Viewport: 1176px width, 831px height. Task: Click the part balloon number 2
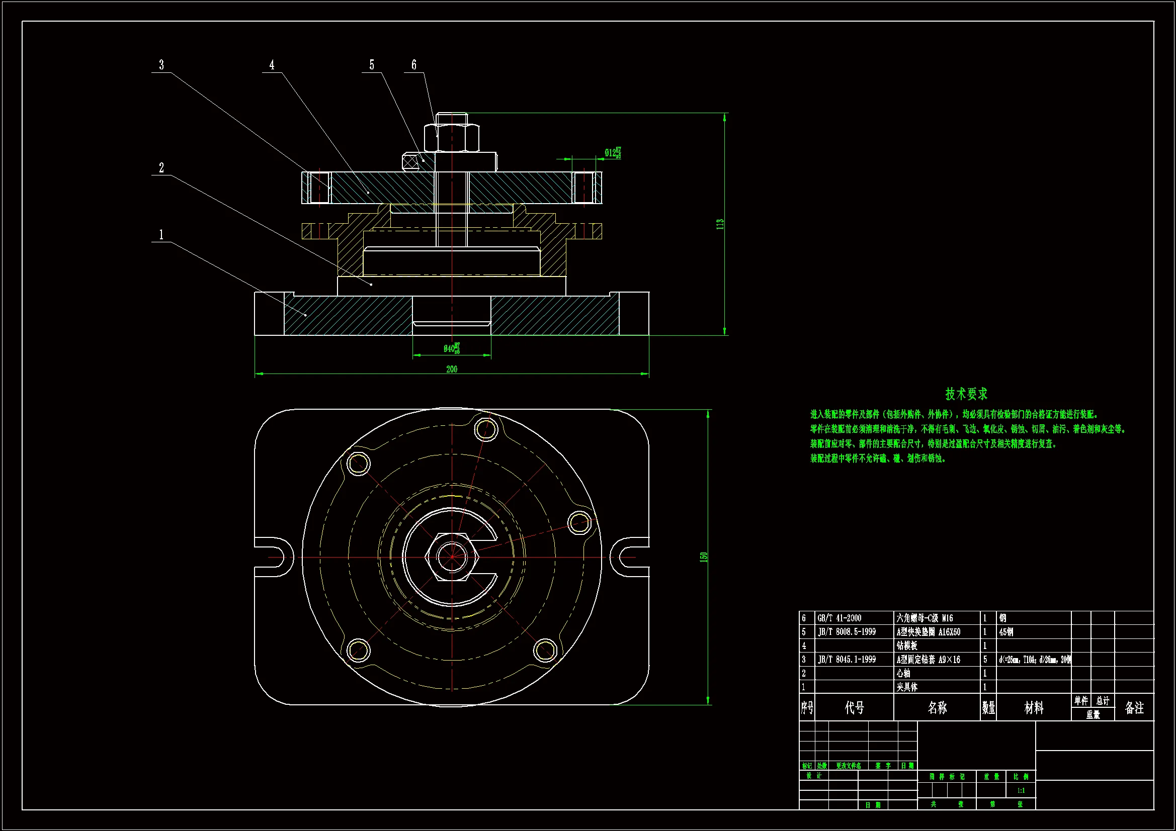click(161, 168)
